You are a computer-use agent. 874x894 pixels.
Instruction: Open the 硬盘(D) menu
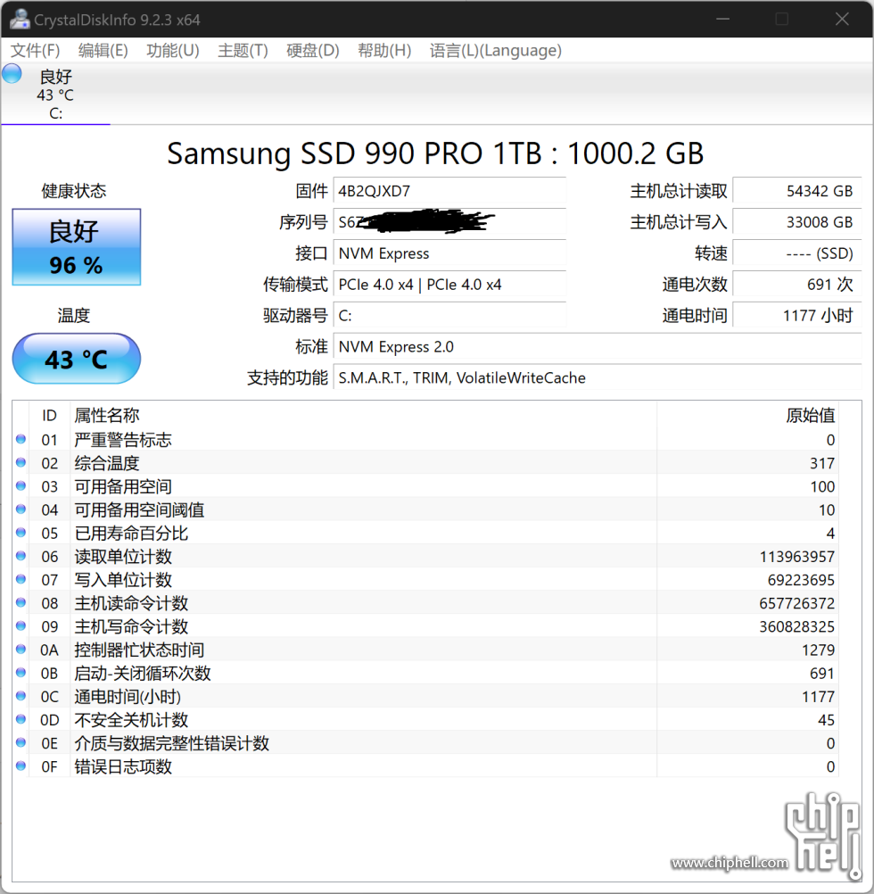313,51
